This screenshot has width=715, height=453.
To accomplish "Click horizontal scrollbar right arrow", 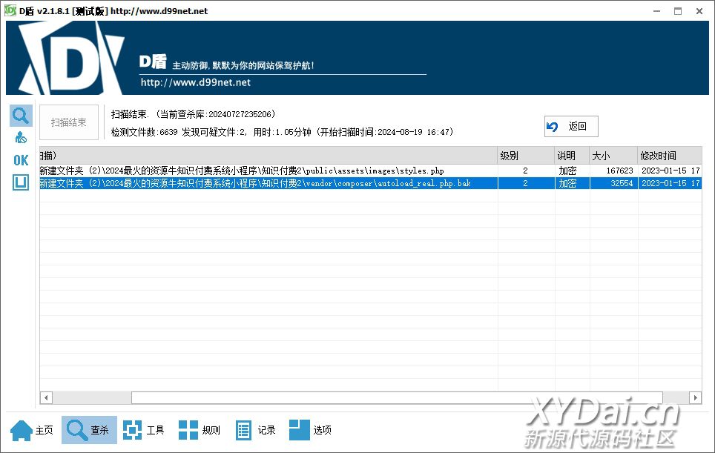I will coord(695,398).
